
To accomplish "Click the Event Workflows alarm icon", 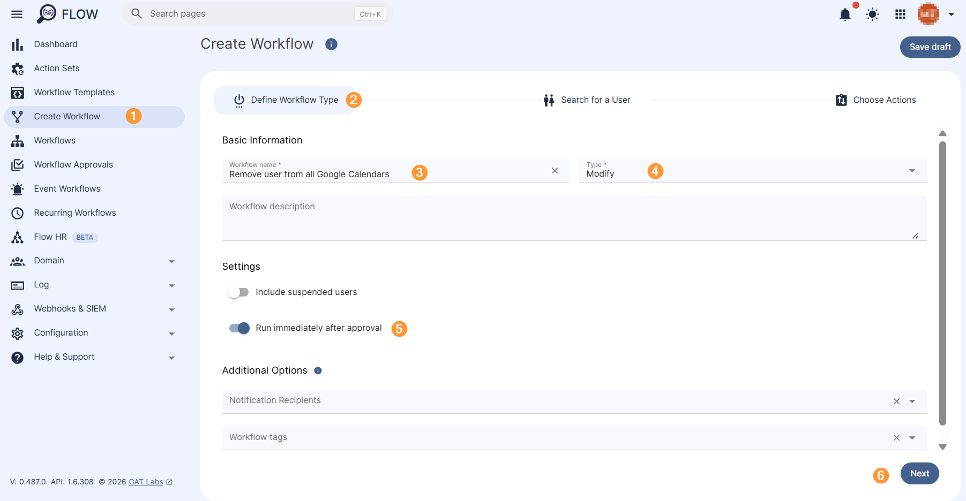I will [x=18, y=189].
